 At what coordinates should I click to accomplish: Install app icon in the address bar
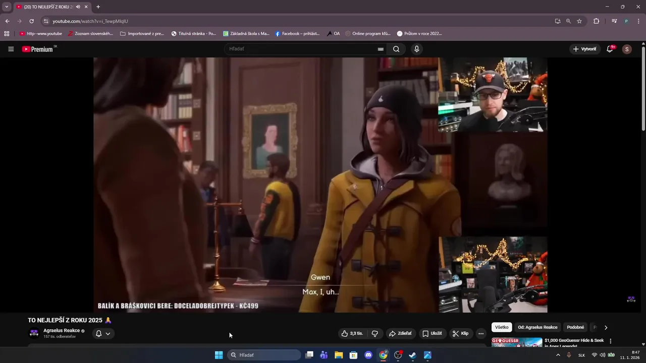tap(557, 21)
